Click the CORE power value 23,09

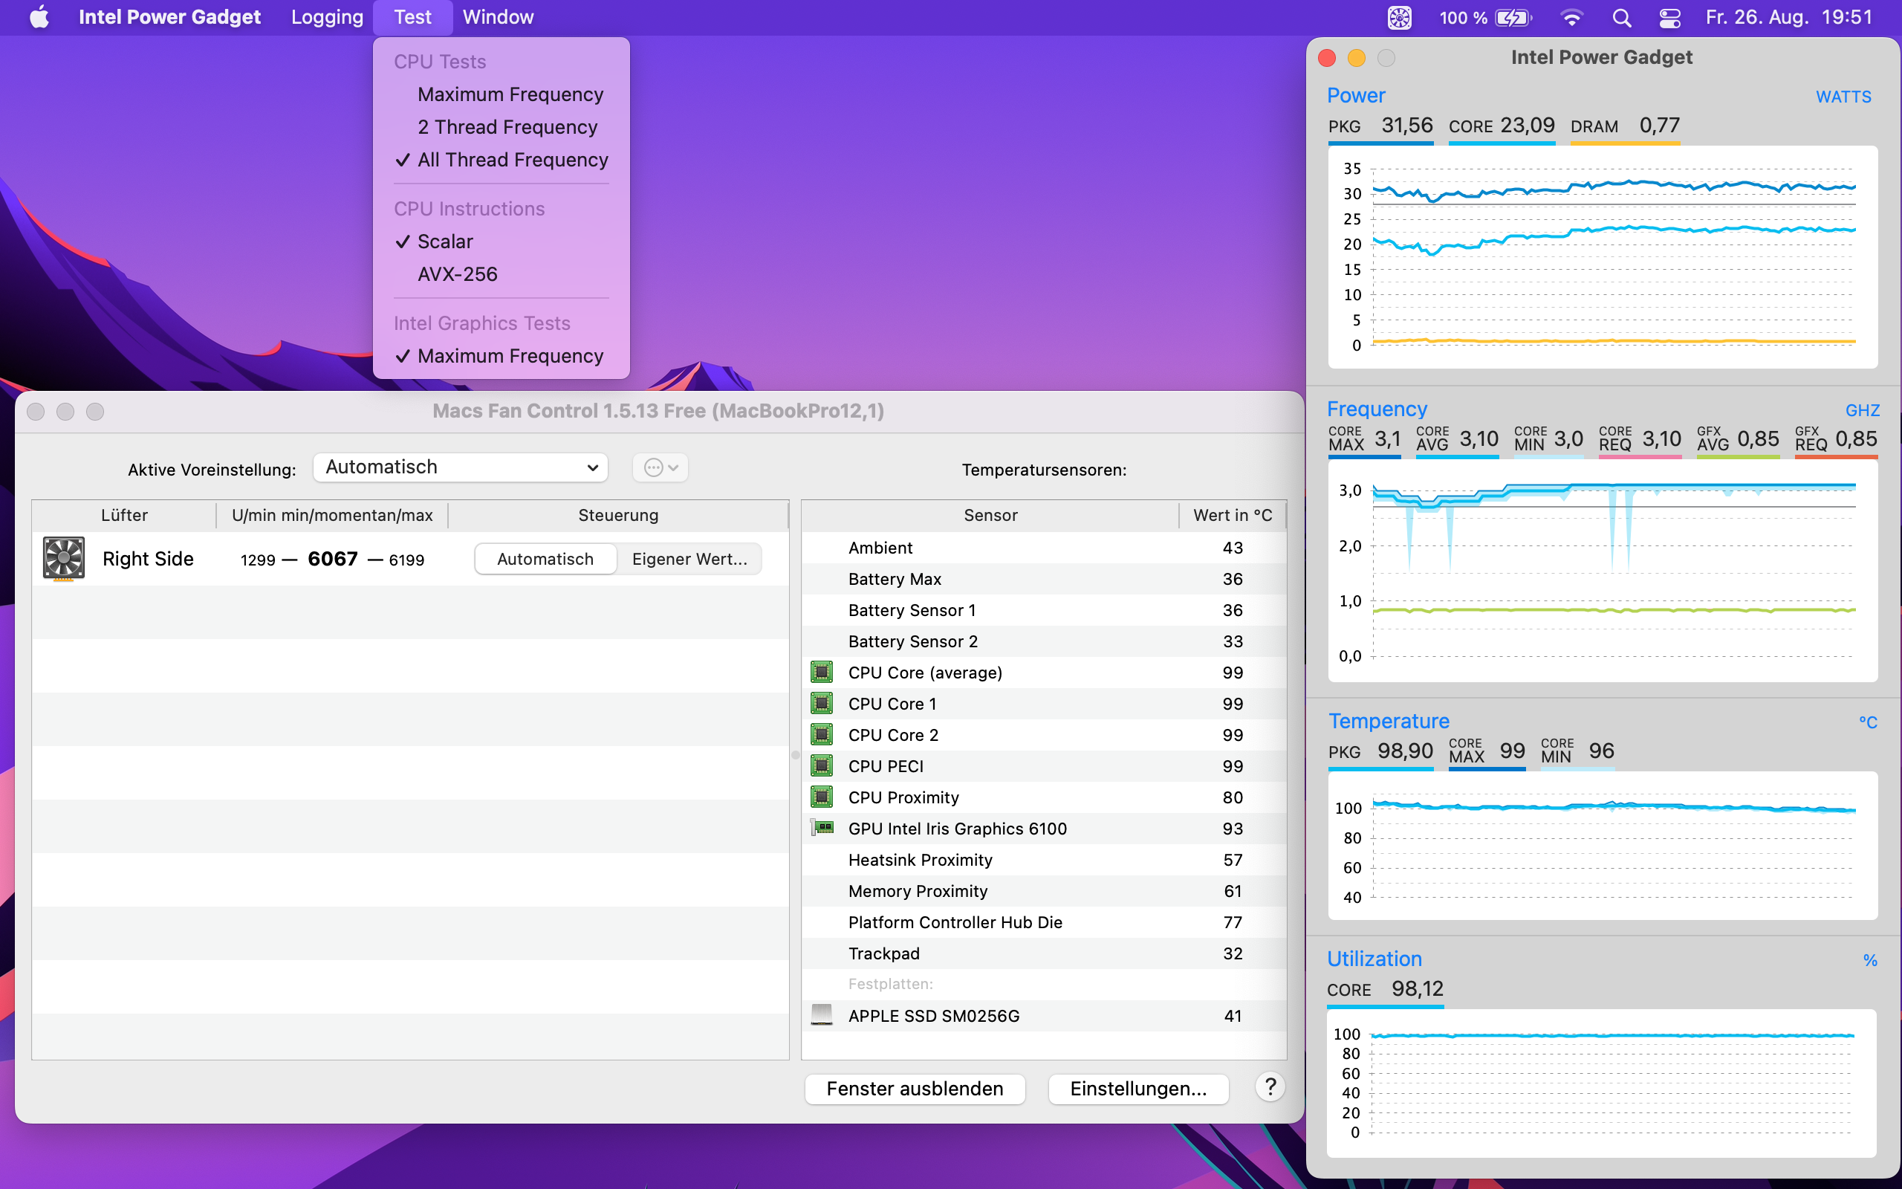coord(1527,125)
